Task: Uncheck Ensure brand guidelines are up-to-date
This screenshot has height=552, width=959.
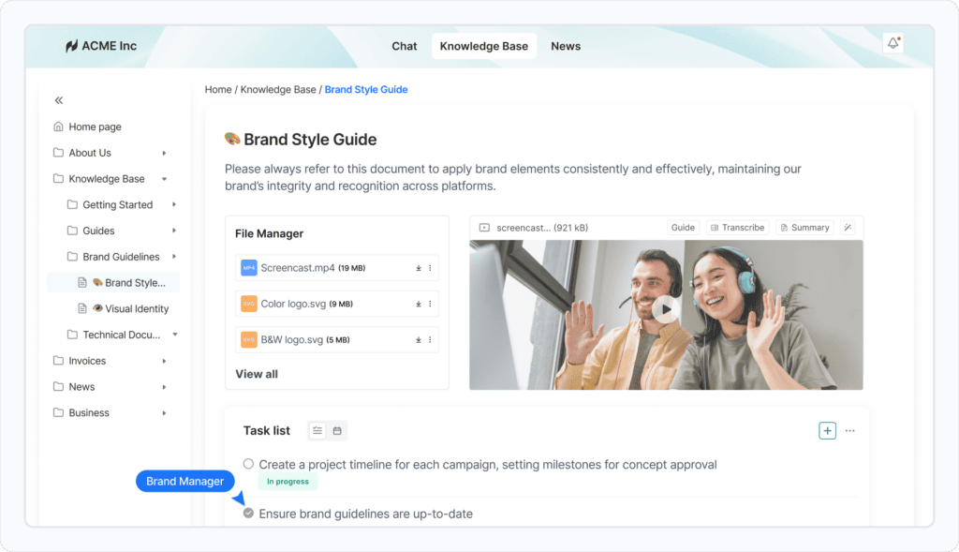Action: (248, 513)
